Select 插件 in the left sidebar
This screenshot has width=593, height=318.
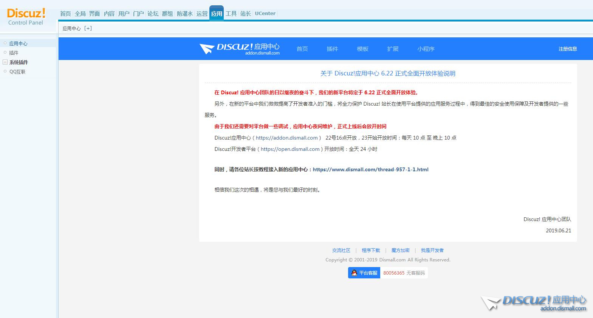tap(14, 53)
